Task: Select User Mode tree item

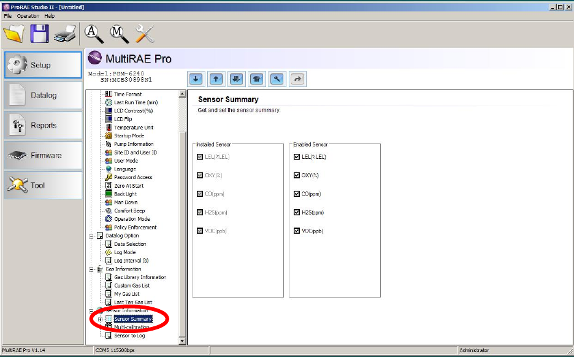Action: coord(126,161)
